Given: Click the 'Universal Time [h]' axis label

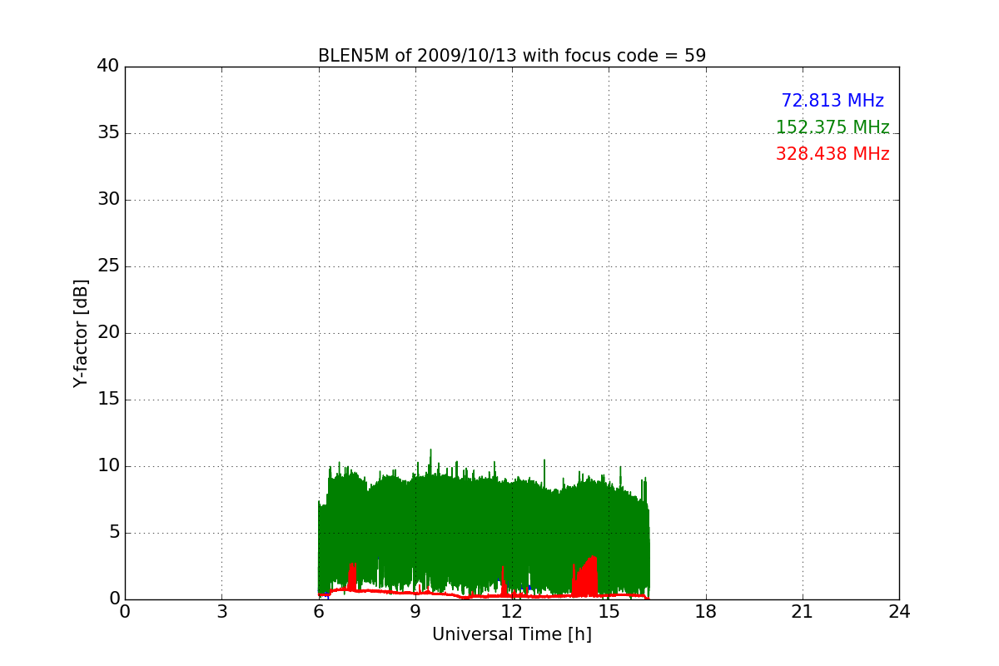Looking at the screenshot, I should (x=512, y=634).
